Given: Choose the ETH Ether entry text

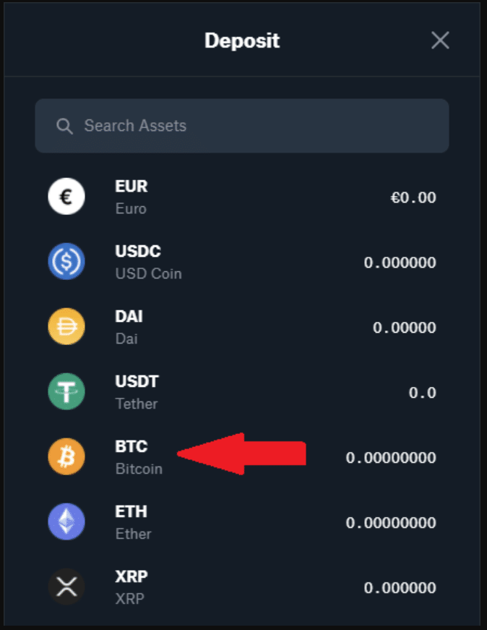Looking at the screenshot, I should pos(133,522).
